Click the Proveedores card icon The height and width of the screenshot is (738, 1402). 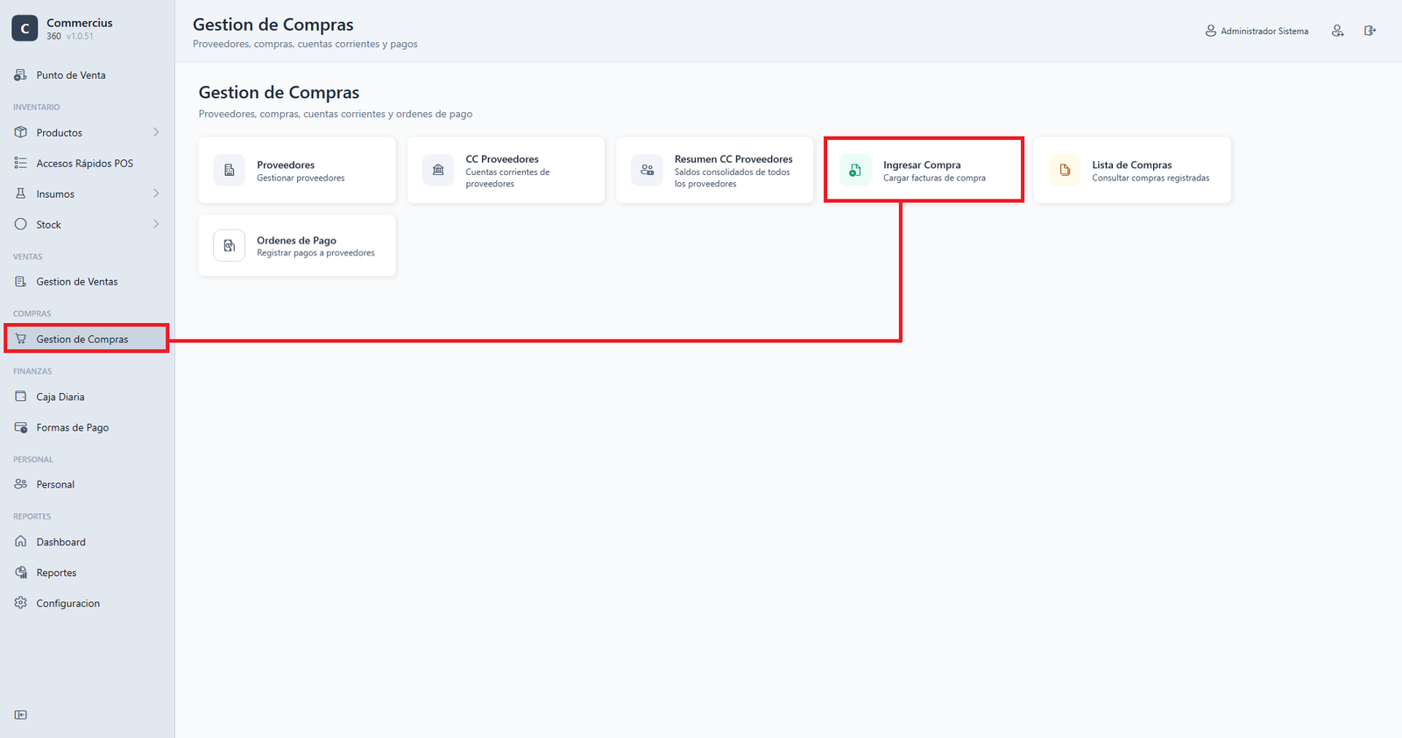[230, 171]
